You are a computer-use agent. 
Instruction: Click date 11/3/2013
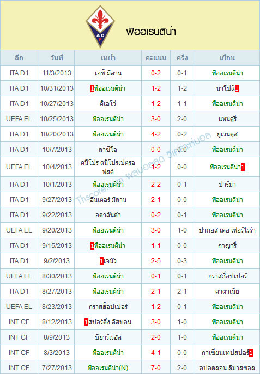(x=57, y=73)
